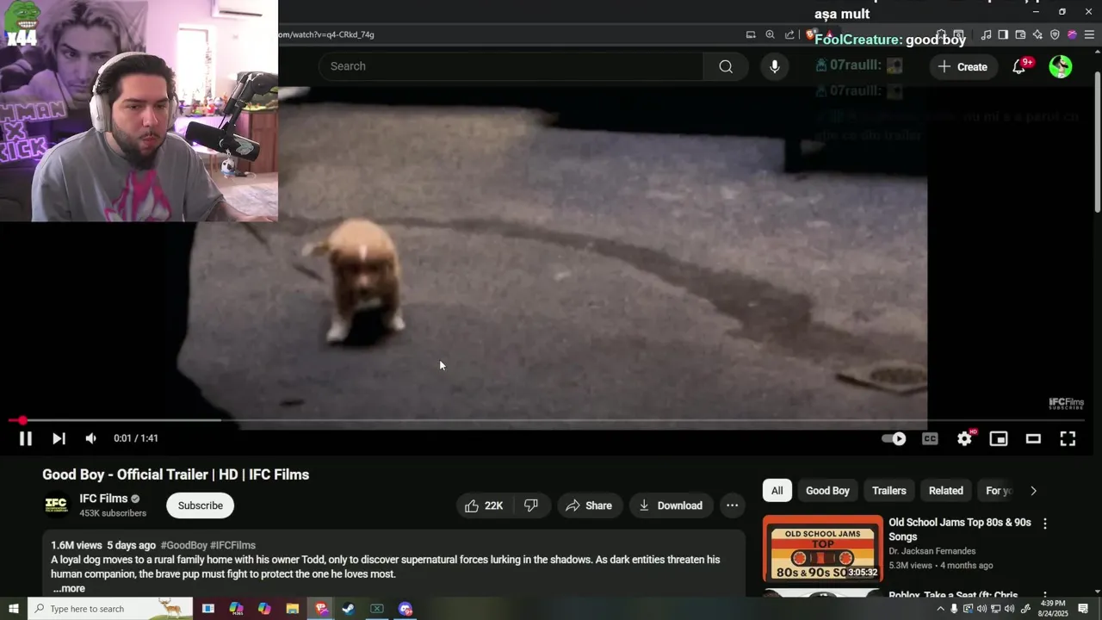The width and height of the screenshot is (1102, 620).
Task: Pause the video playback
Action: click(26, 438)
